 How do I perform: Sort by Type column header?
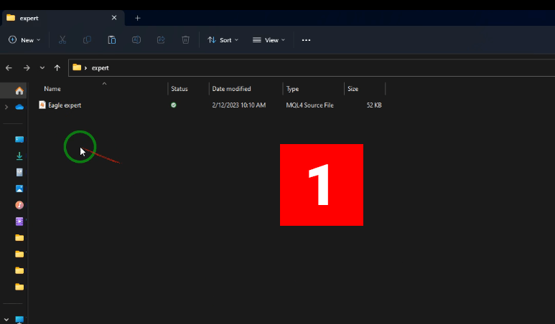(293, 89)
